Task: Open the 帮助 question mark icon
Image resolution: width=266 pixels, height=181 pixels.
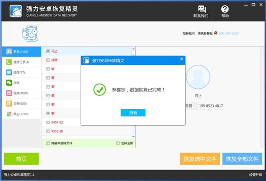Action: tap(225, 9)
